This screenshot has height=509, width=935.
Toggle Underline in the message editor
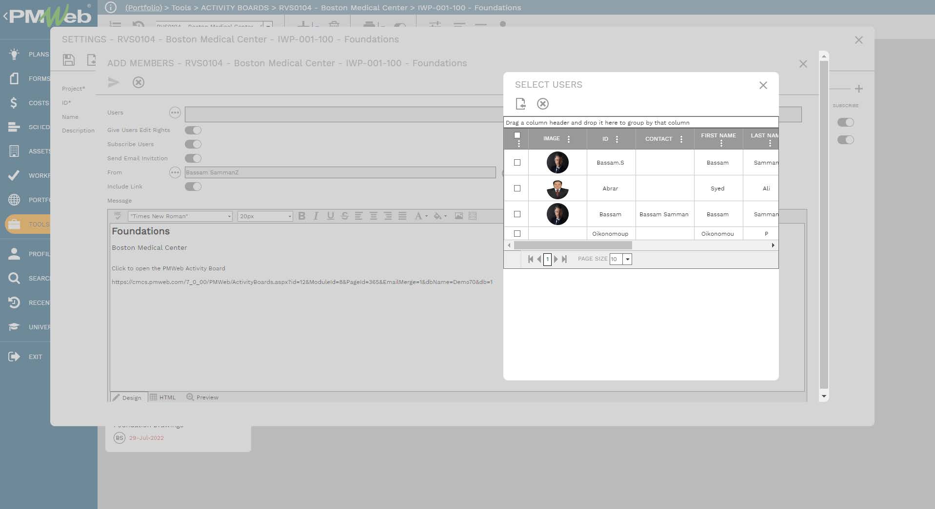click(331, 216)
